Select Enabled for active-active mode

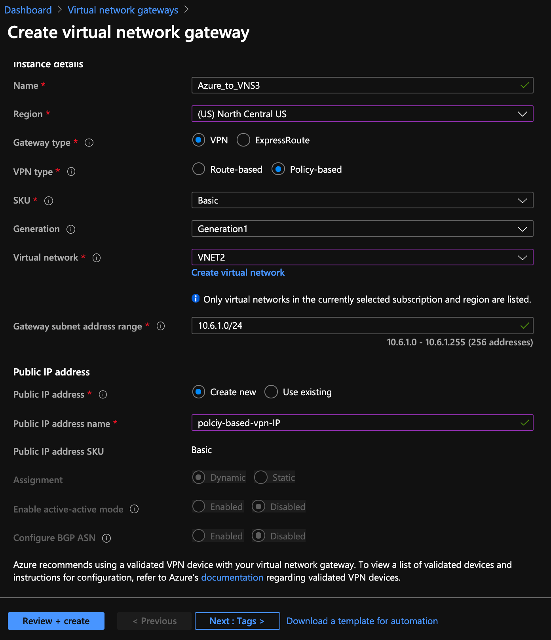(199, 507)
